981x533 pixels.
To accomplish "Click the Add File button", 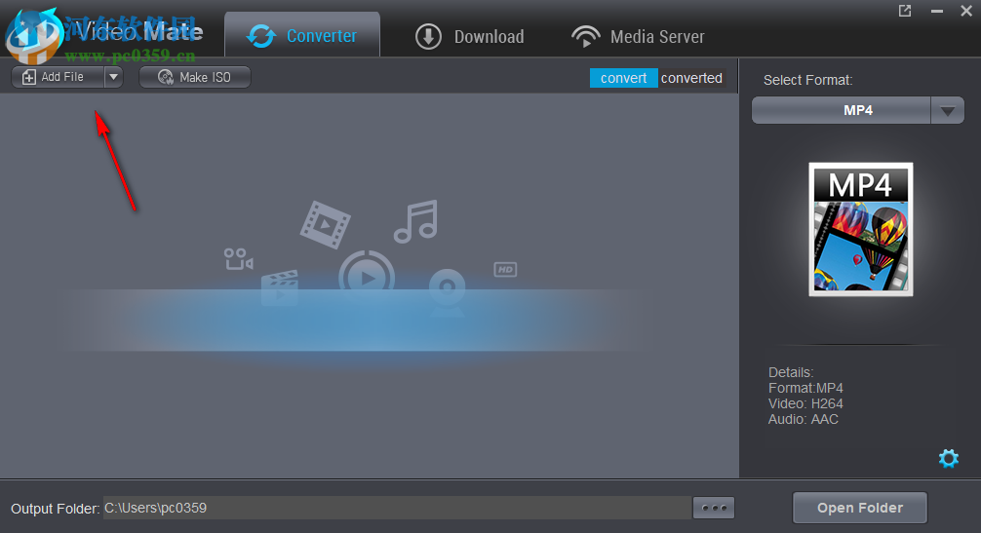I will click(x=58, y=77).
